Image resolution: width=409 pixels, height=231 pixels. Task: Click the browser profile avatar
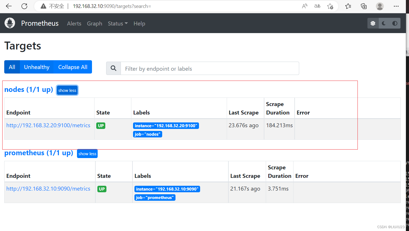pyautogui.click(x=380, y=6)
